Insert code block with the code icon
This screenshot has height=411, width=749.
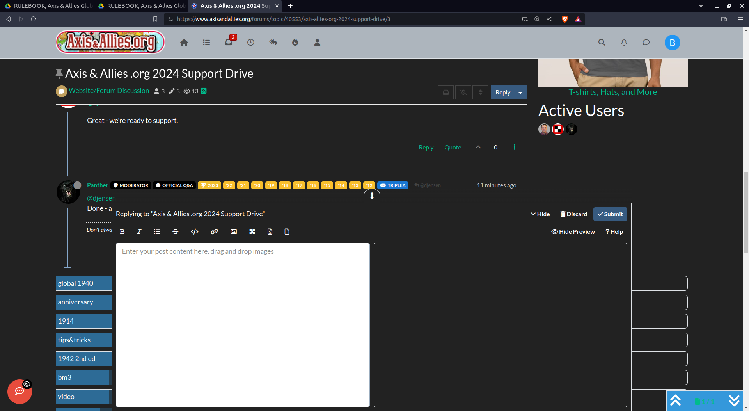pos(195,232)
